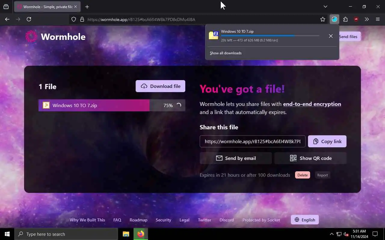Show hidden system tray icons
385x240 pixels.
tap(331, 234)
